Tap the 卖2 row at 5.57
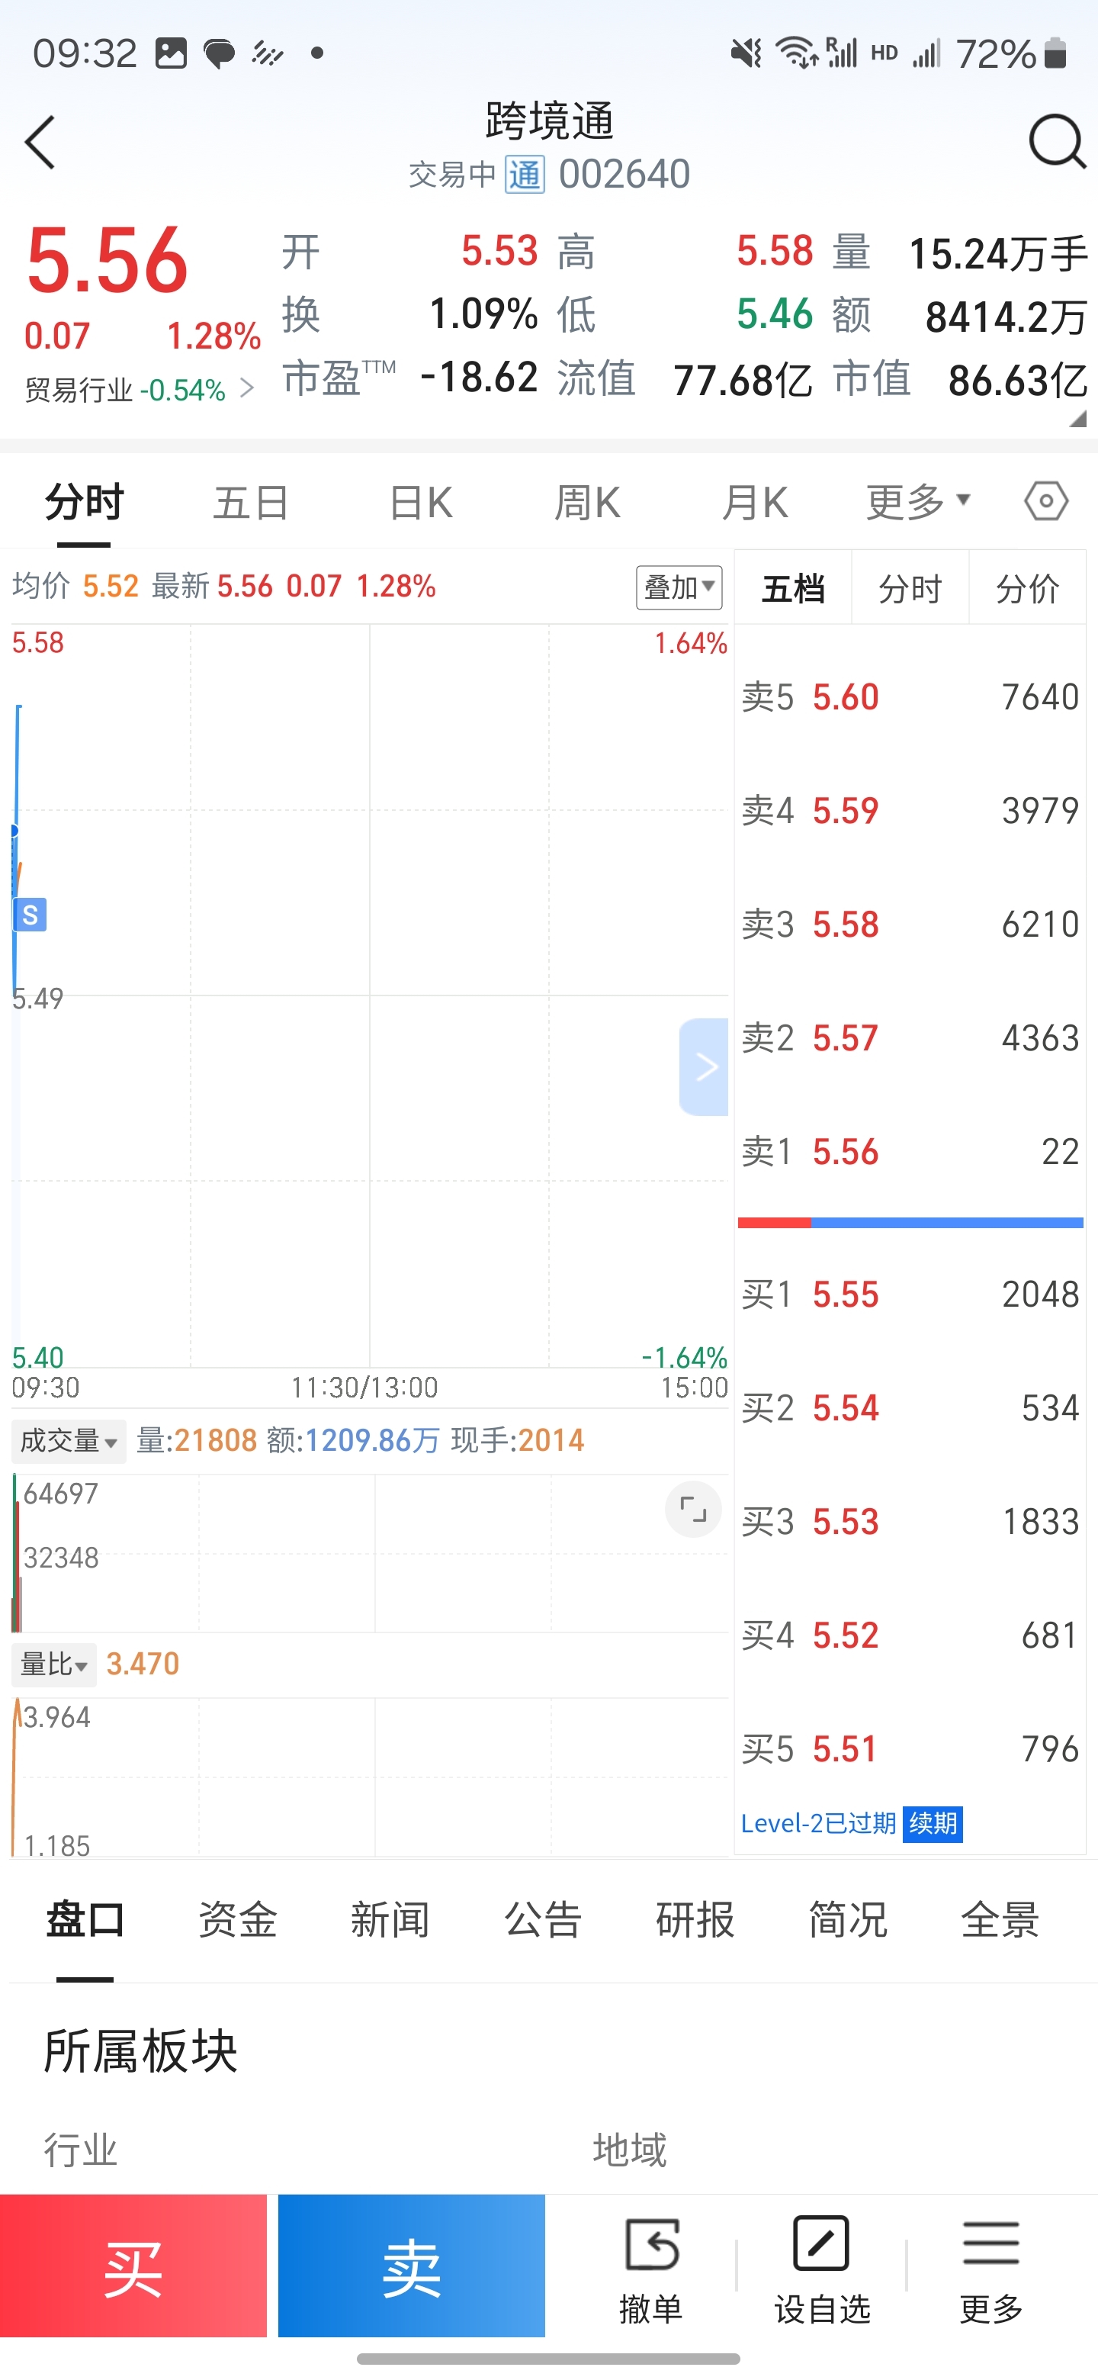 click(x=910, y=1037)
